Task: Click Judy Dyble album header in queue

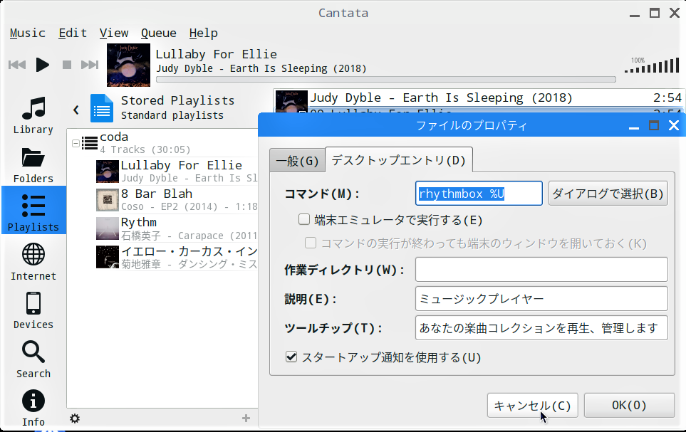Action: 479,98
